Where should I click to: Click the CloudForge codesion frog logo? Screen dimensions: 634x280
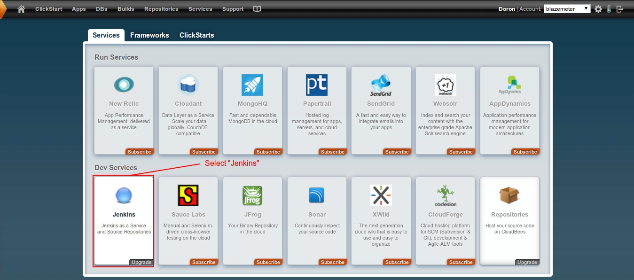(445, 196)
